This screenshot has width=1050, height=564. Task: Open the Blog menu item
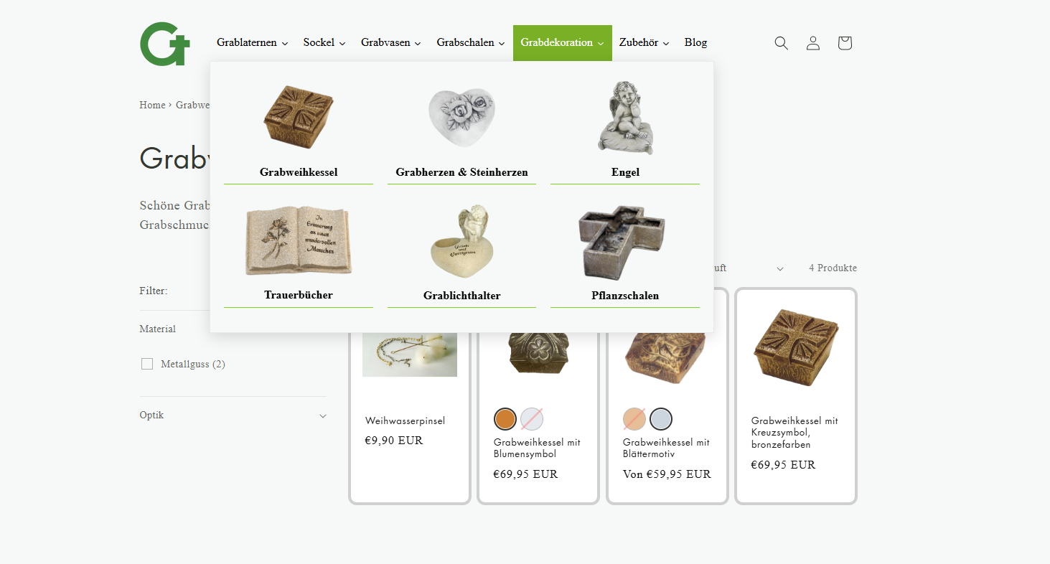click(x=695, y=43)
